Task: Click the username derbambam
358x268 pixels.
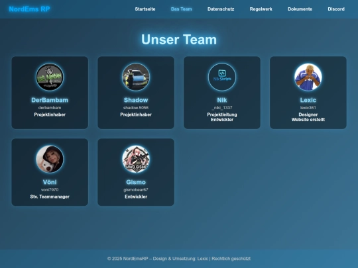Action: [x=50, y=108]
